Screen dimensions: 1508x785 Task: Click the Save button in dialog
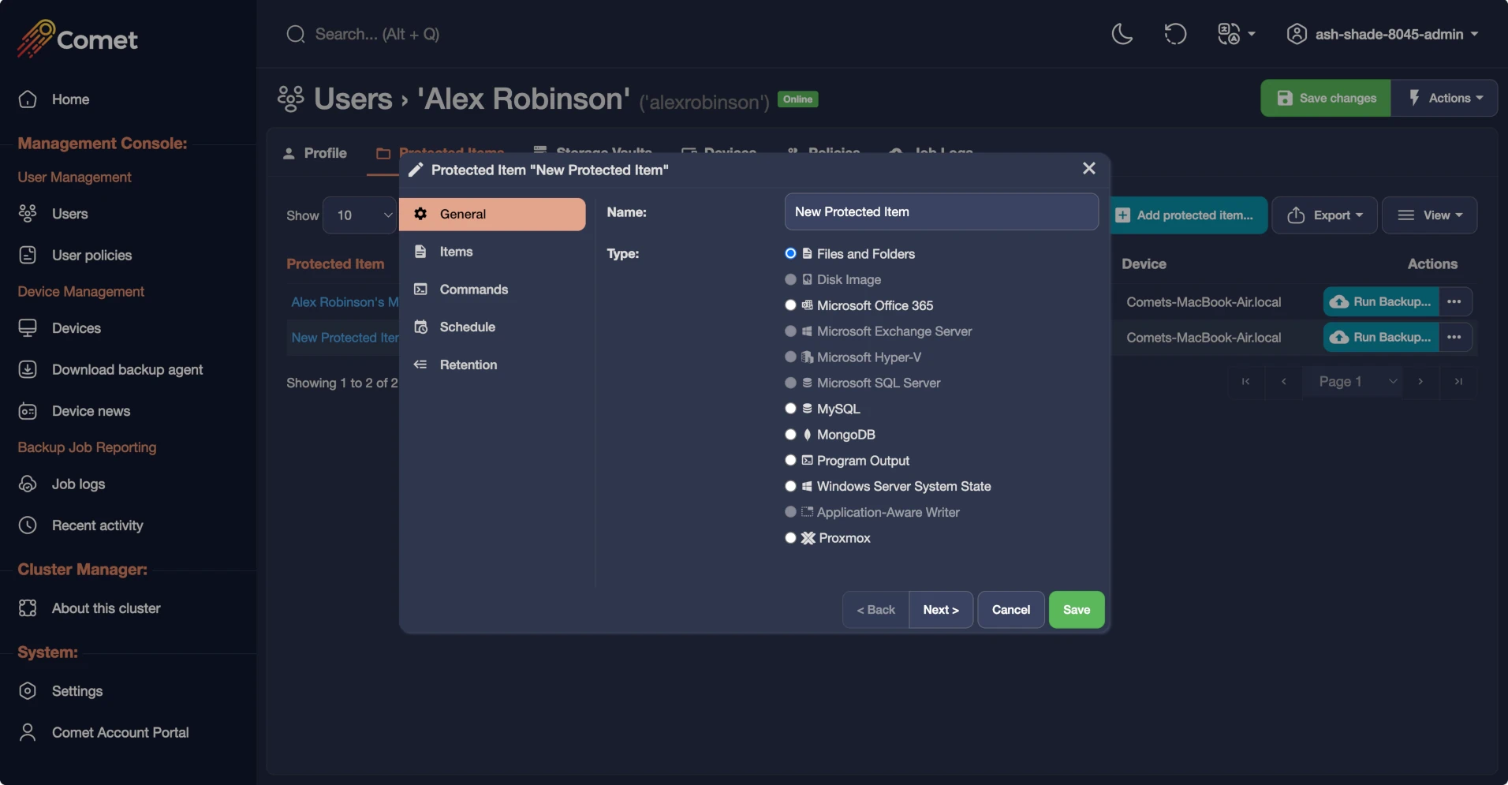1077,610
